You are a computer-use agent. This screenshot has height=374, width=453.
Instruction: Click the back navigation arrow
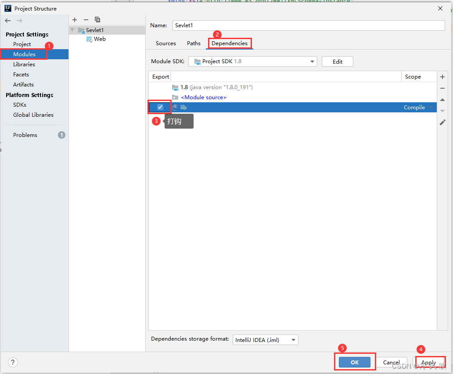8,21
